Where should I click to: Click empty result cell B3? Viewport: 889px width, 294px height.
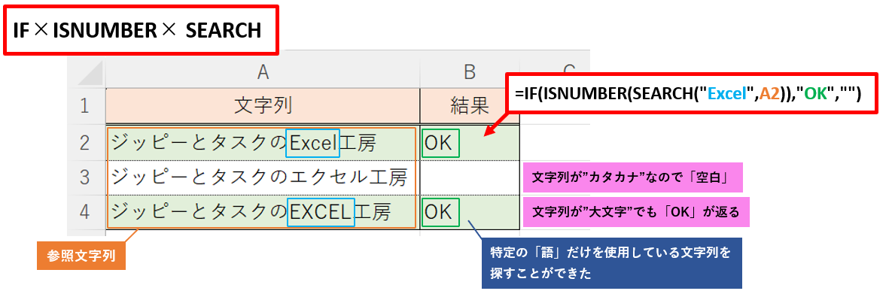tap(470, 177)
